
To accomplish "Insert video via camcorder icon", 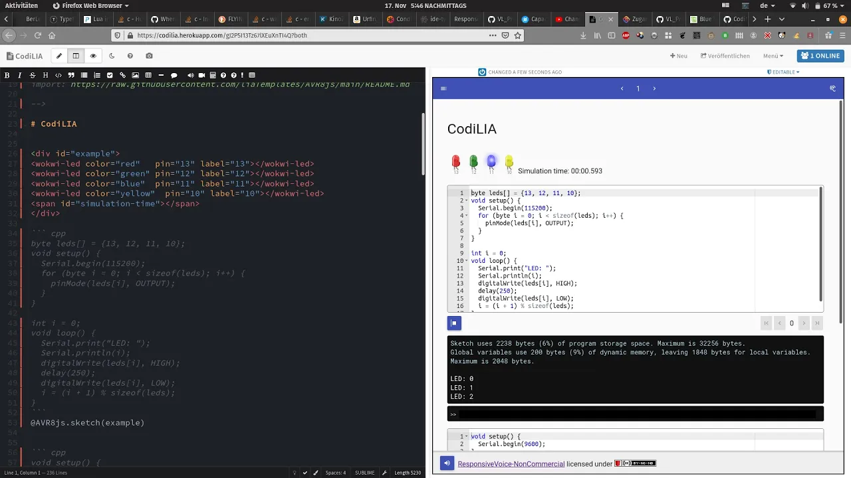I will click(x=202, y=75).
